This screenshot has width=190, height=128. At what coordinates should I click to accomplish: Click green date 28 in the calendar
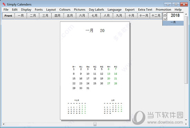pos(116,83)
